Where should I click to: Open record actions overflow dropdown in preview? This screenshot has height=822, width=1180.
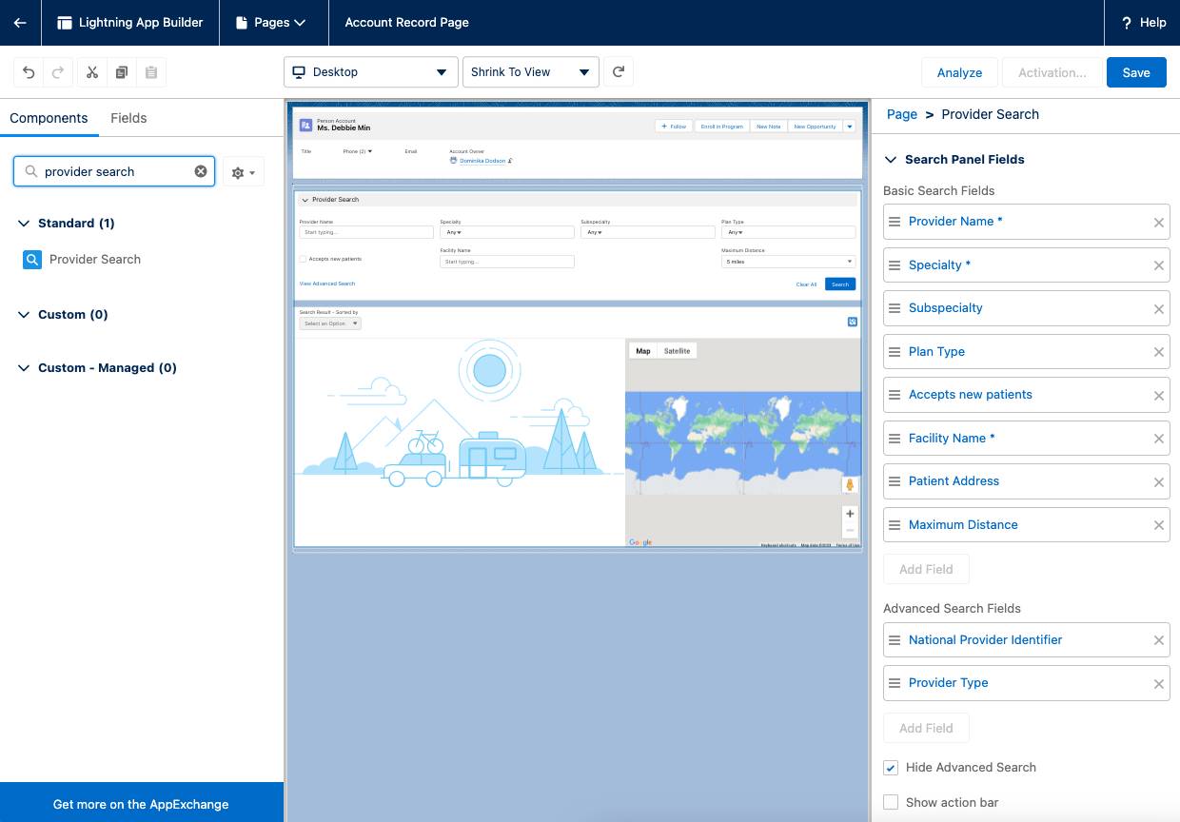coord(849,126)
